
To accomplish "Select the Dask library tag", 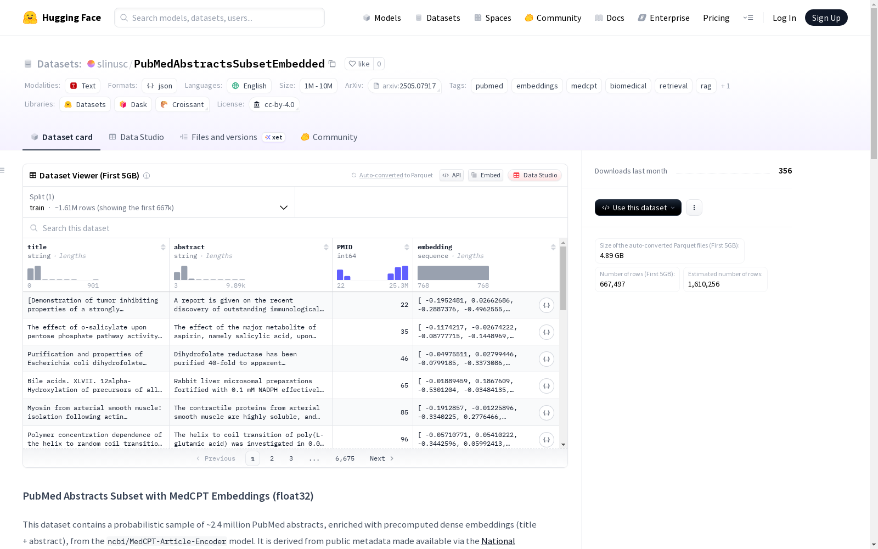I will [x=133, y=104].
